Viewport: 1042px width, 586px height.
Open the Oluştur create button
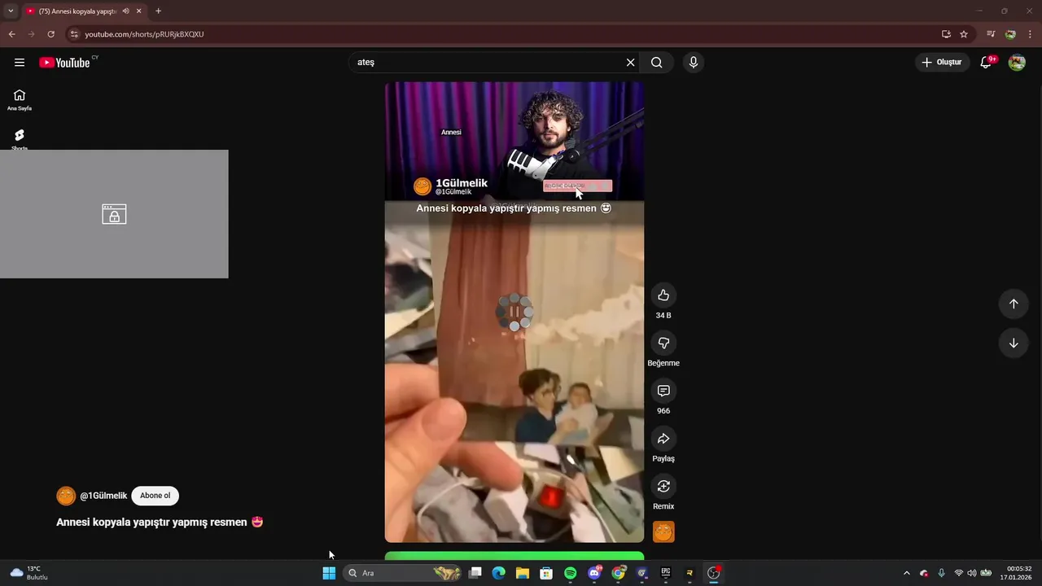pos(942,63)
